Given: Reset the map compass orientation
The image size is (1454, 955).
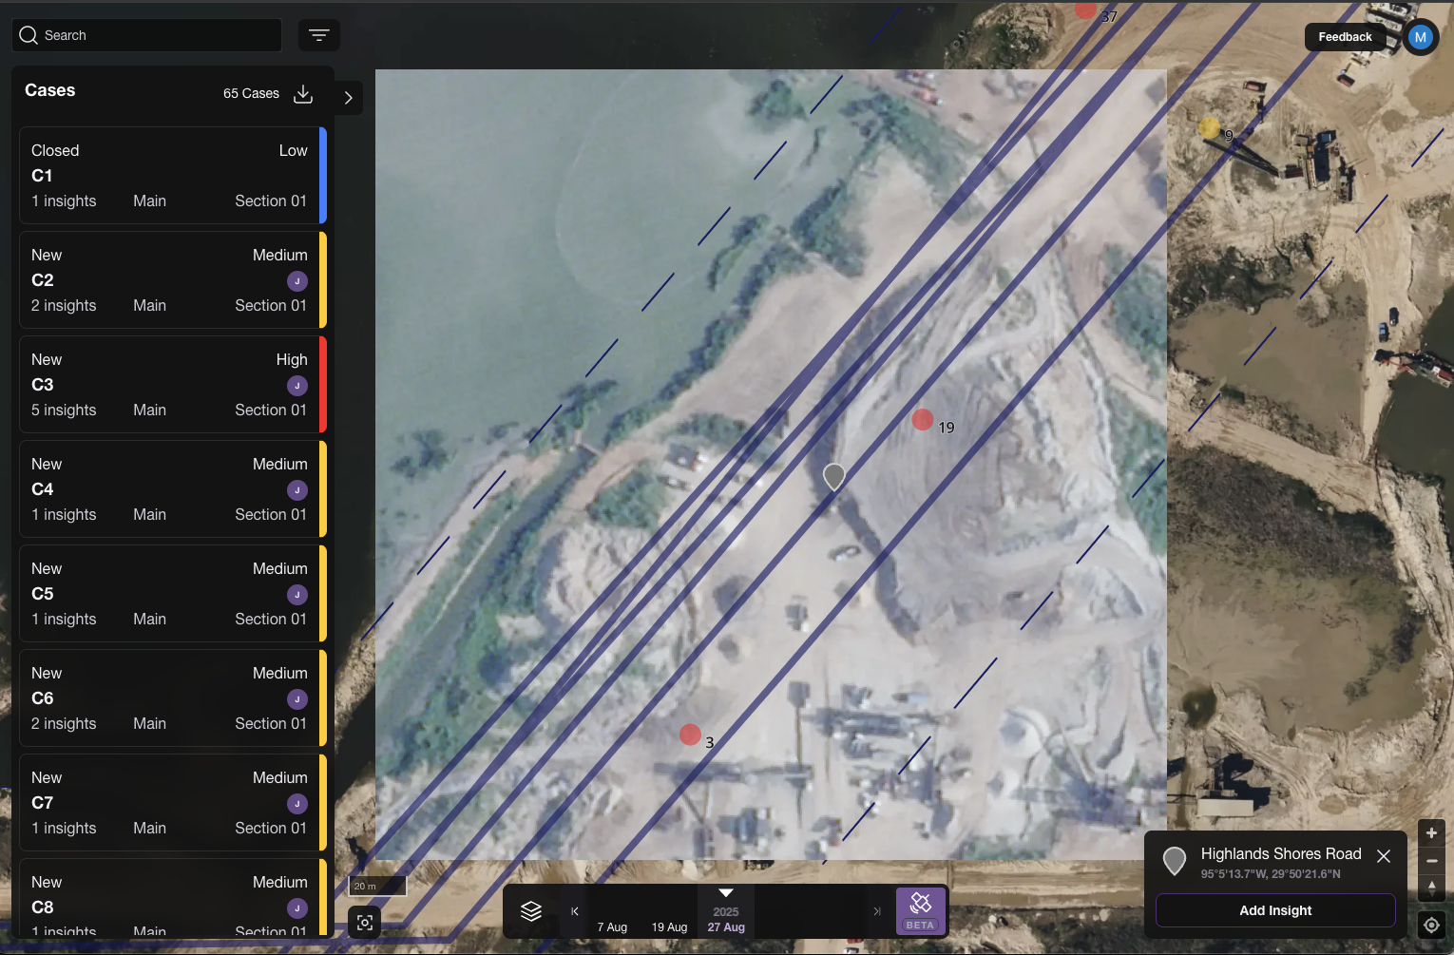Looking at the screenshot, I should 1431,888.
